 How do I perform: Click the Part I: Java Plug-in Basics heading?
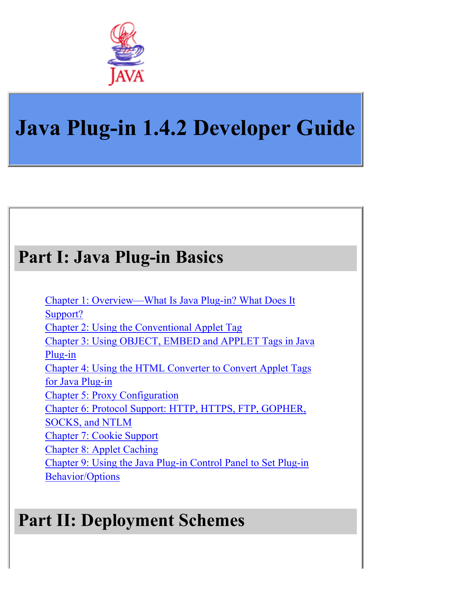(x=121, y=257)
